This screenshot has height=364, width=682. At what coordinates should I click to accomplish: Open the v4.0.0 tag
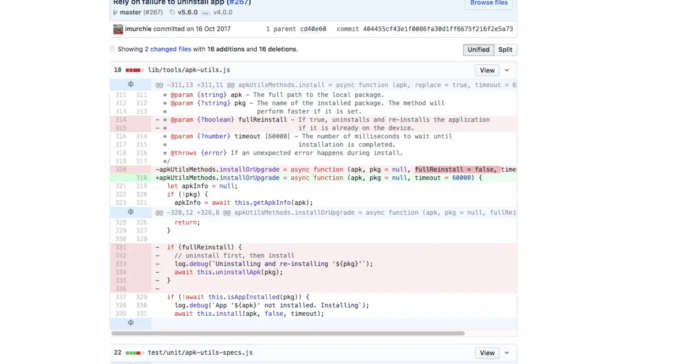coord(223,12)
